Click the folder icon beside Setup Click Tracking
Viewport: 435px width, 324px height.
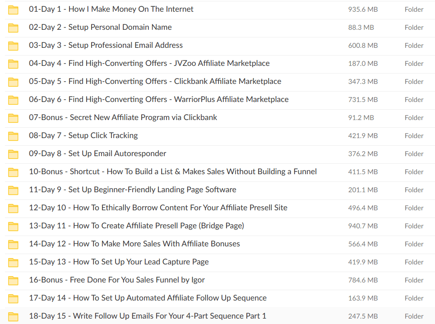pyautogui.click(x=13, y=136)
